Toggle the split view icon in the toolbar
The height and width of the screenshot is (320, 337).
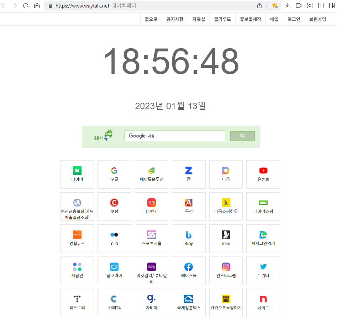[321, 6]
